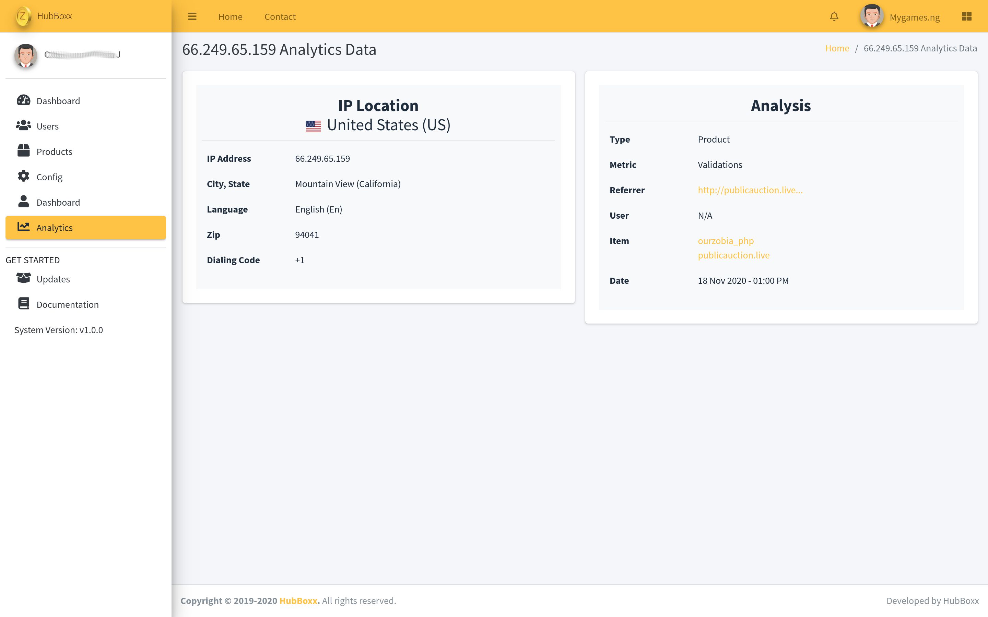This screenshot has height=617, width=988.
Task: Open Home in the top navigation
Action: point(230,17)
